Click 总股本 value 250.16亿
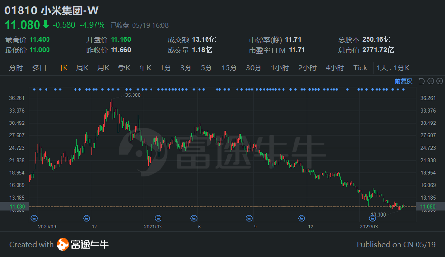Image resolution: width=445 pixels, height=257 pixels. coord(377,39)
